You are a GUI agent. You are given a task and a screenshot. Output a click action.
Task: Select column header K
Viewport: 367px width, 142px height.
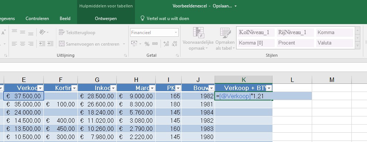tap(244, 80)
